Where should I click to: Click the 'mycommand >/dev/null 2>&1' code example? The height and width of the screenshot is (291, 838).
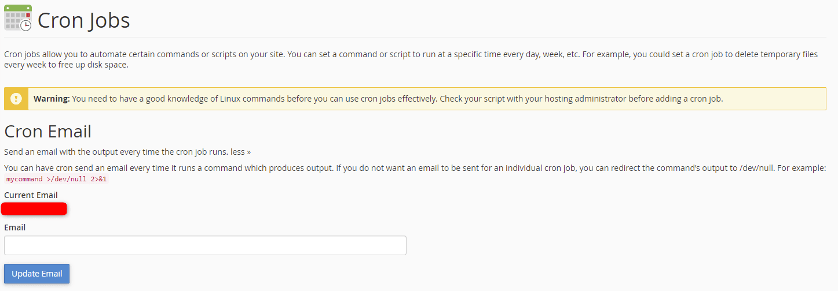[x=56, y=179]
